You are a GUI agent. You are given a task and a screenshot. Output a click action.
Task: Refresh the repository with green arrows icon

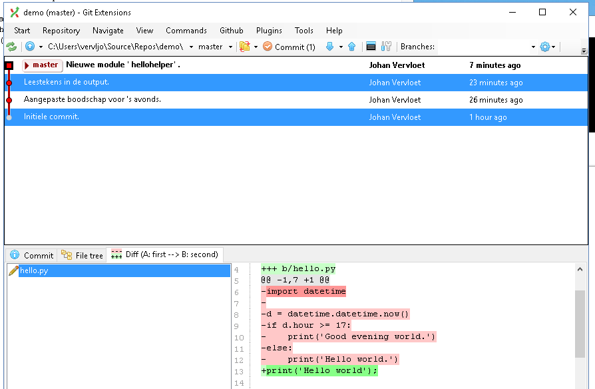[11, 47]
